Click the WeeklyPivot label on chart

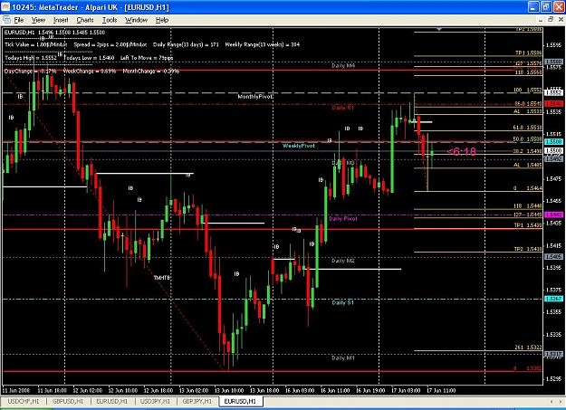point(299,146)
